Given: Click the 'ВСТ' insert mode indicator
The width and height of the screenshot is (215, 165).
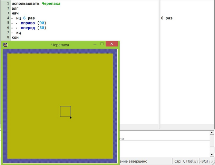Looking at the screenshot, I should click(205, 161).
